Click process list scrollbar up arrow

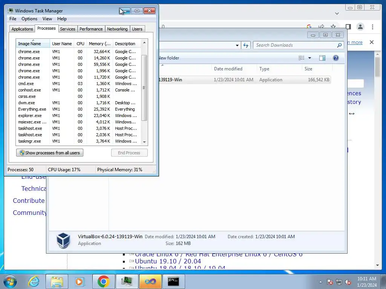[x=144, y=43]
